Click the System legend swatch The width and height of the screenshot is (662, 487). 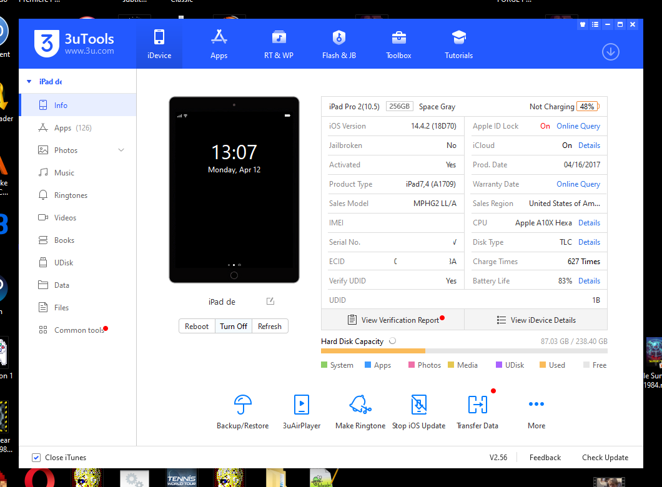tap(324, 365)
